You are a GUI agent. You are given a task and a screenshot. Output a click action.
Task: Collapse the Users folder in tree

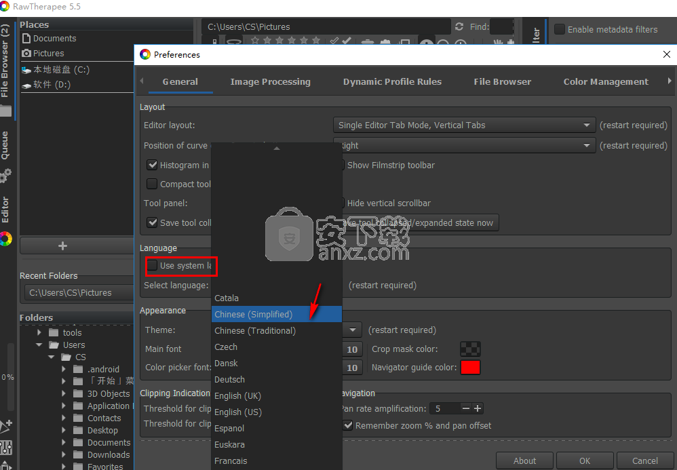click(x=39, y=345)
